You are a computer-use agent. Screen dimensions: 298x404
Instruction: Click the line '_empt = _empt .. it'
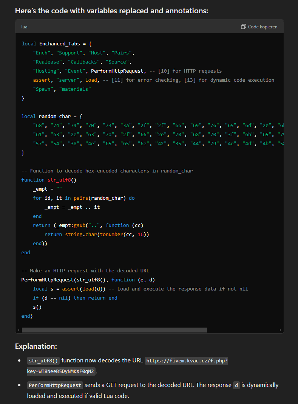(x=72, y=207)
